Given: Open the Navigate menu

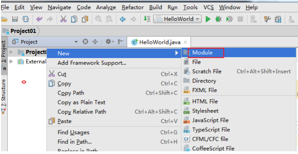Looking at the screenshot, I should click(x=59, y=7).
